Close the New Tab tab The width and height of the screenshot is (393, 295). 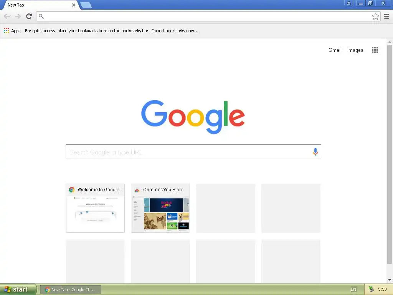[73, 5]
